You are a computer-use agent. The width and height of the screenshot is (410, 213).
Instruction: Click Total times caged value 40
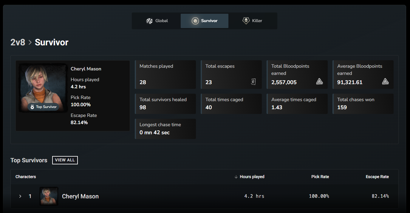209,107
